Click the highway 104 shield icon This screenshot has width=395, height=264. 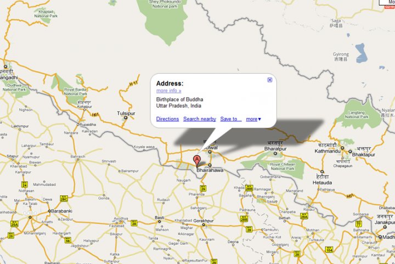pos(329,250)
